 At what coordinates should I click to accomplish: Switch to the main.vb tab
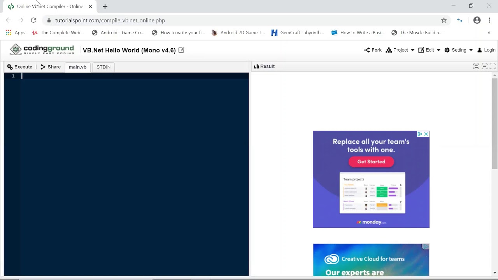coord(77,67)
